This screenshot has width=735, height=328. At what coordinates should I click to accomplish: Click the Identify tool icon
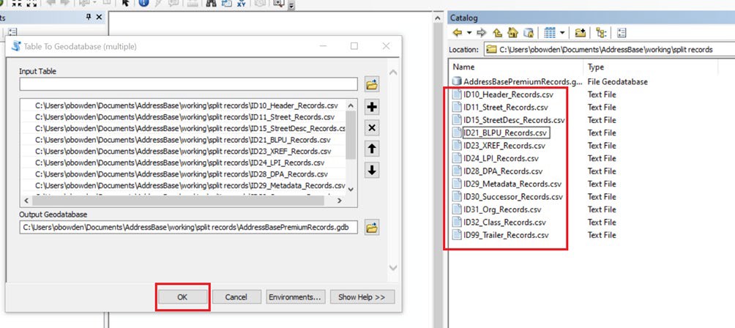coord(143,3)
